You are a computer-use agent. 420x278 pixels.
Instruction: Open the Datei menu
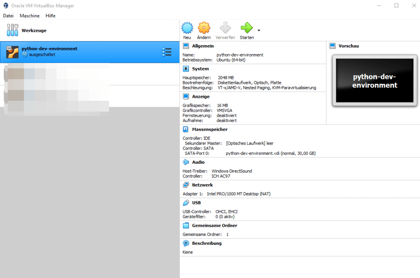pyautogui.click(x=8, y=16)
